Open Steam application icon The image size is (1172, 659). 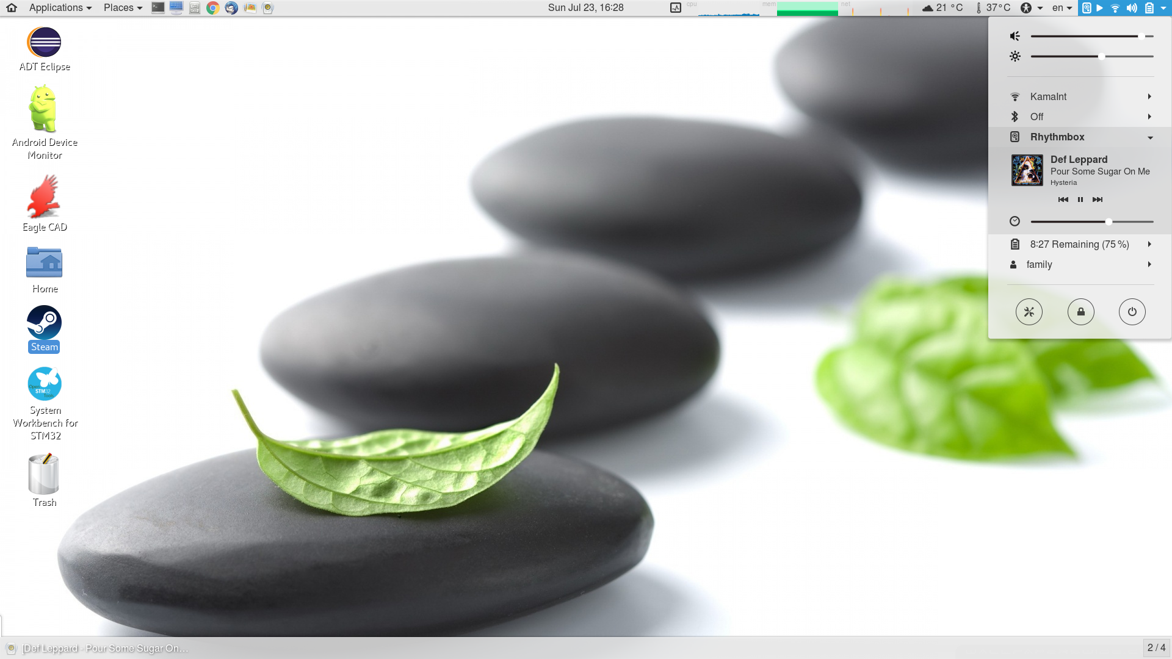pos(45,331)
